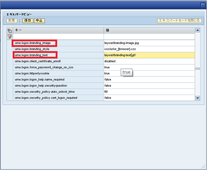207x170 pixels.
Task: Click the scrollbar up arrow
Action: pyautogui.click(x=197, y=30)
